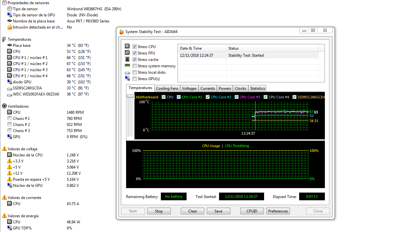
Task: Open the Currents tab
Action: coord(207,88)
